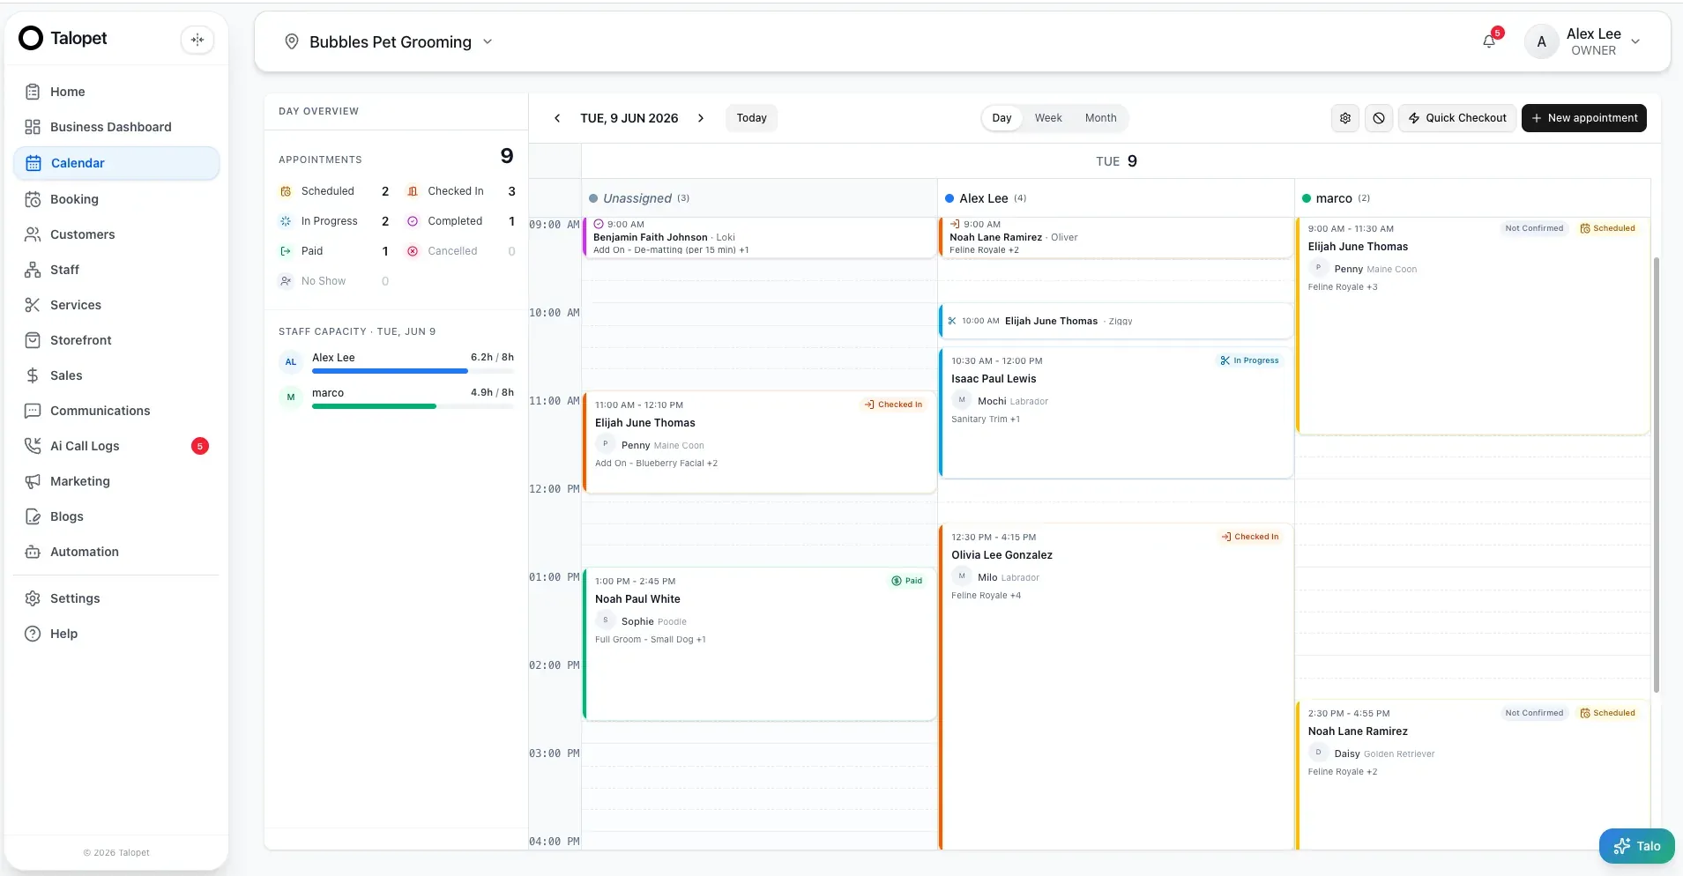The height and width of the screenshot is (876, 1683).
Task: Expand the Bubbles Pet Grooming location dropdown
Action: tap(488, 41)
